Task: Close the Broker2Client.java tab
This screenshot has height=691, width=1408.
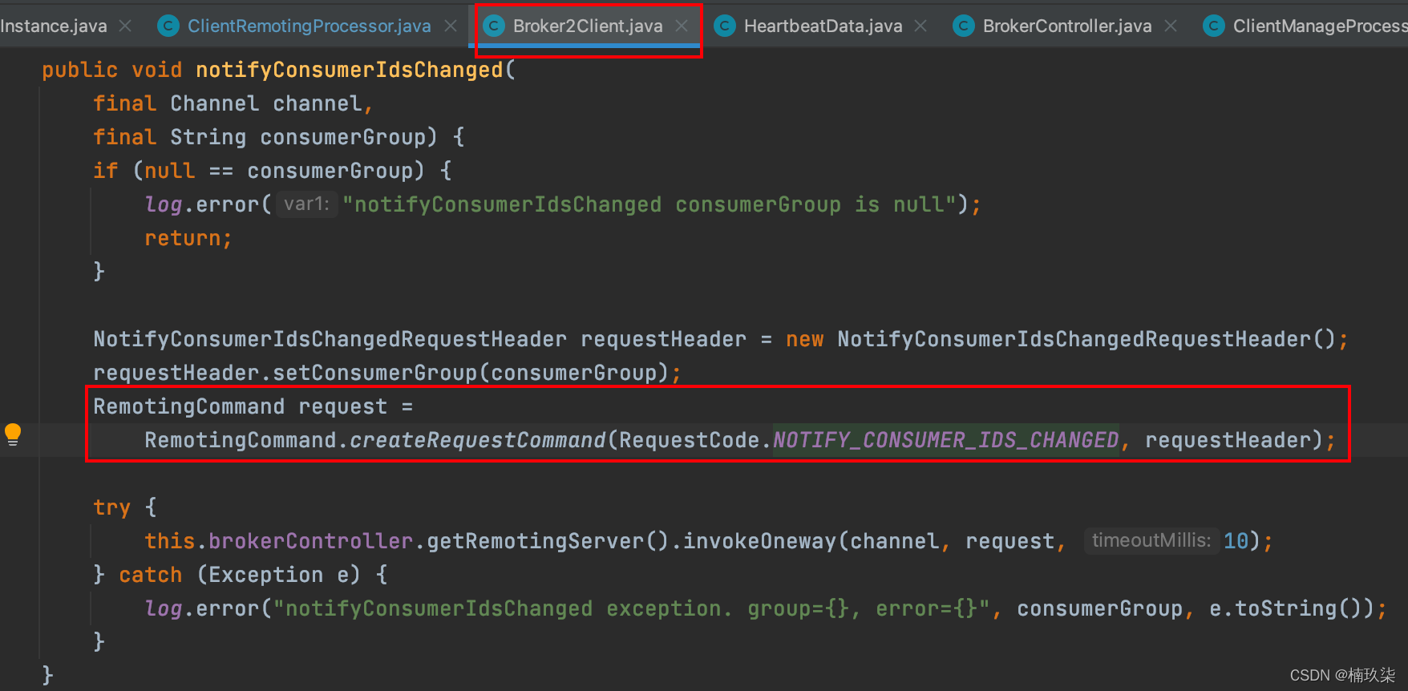Action: [682, 26]
